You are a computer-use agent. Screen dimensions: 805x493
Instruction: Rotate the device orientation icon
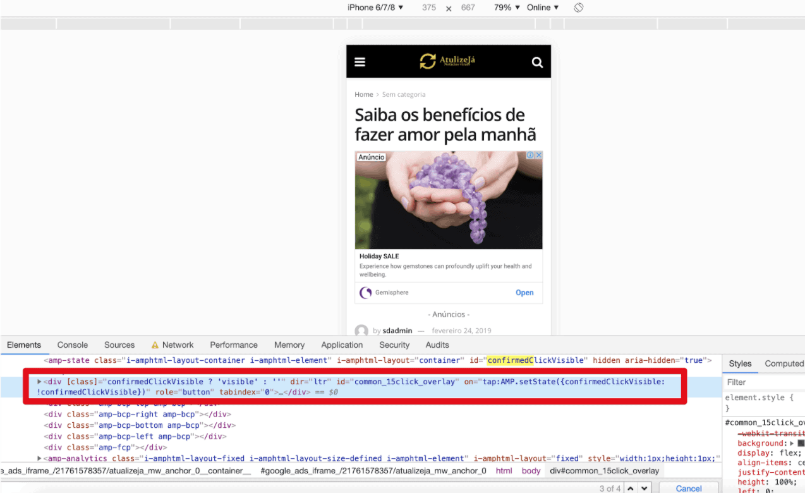point(578,8)
